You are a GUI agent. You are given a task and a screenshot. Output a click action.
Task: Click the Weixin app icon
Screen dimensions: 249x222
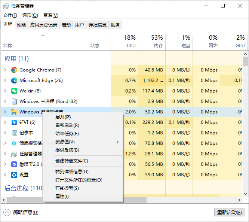[x=14, y=91]
